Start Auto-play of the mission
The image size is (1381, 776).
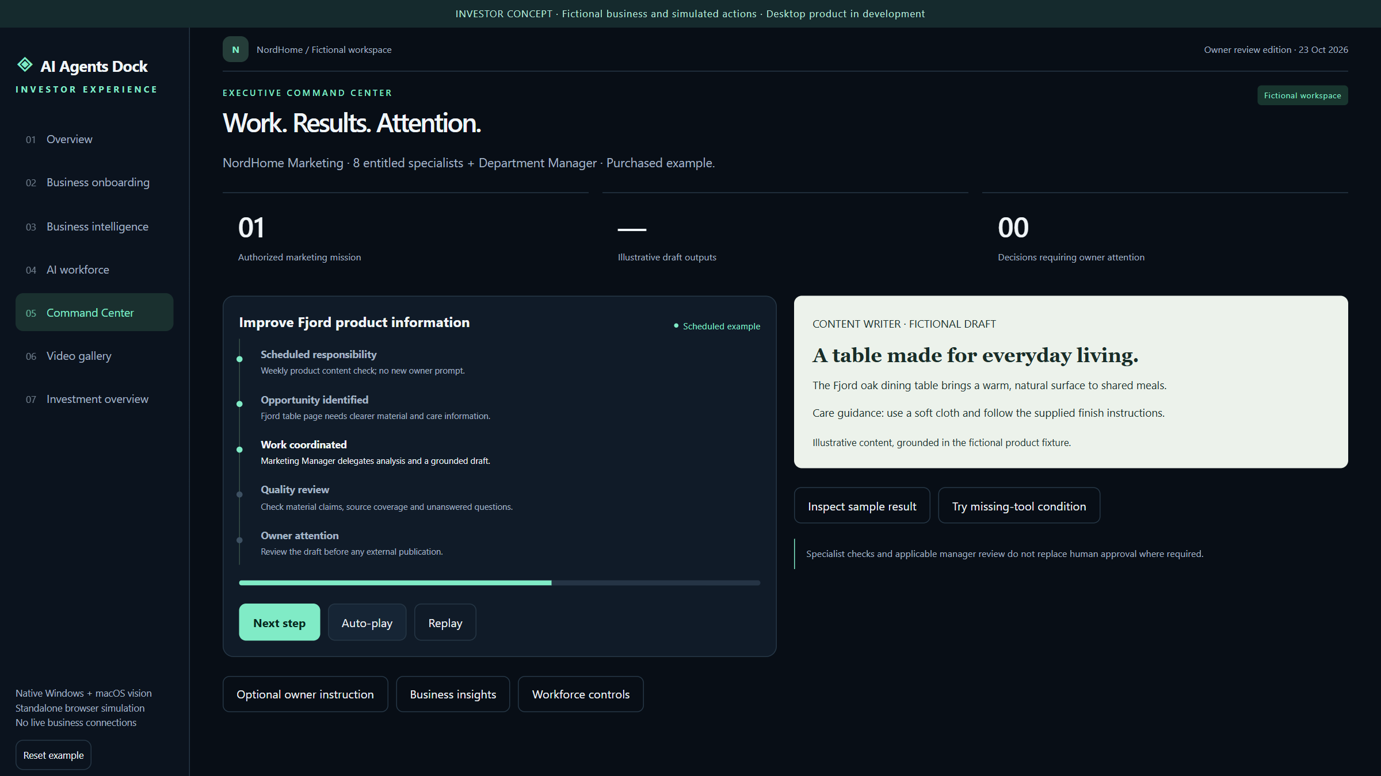(x=367, y=623)
